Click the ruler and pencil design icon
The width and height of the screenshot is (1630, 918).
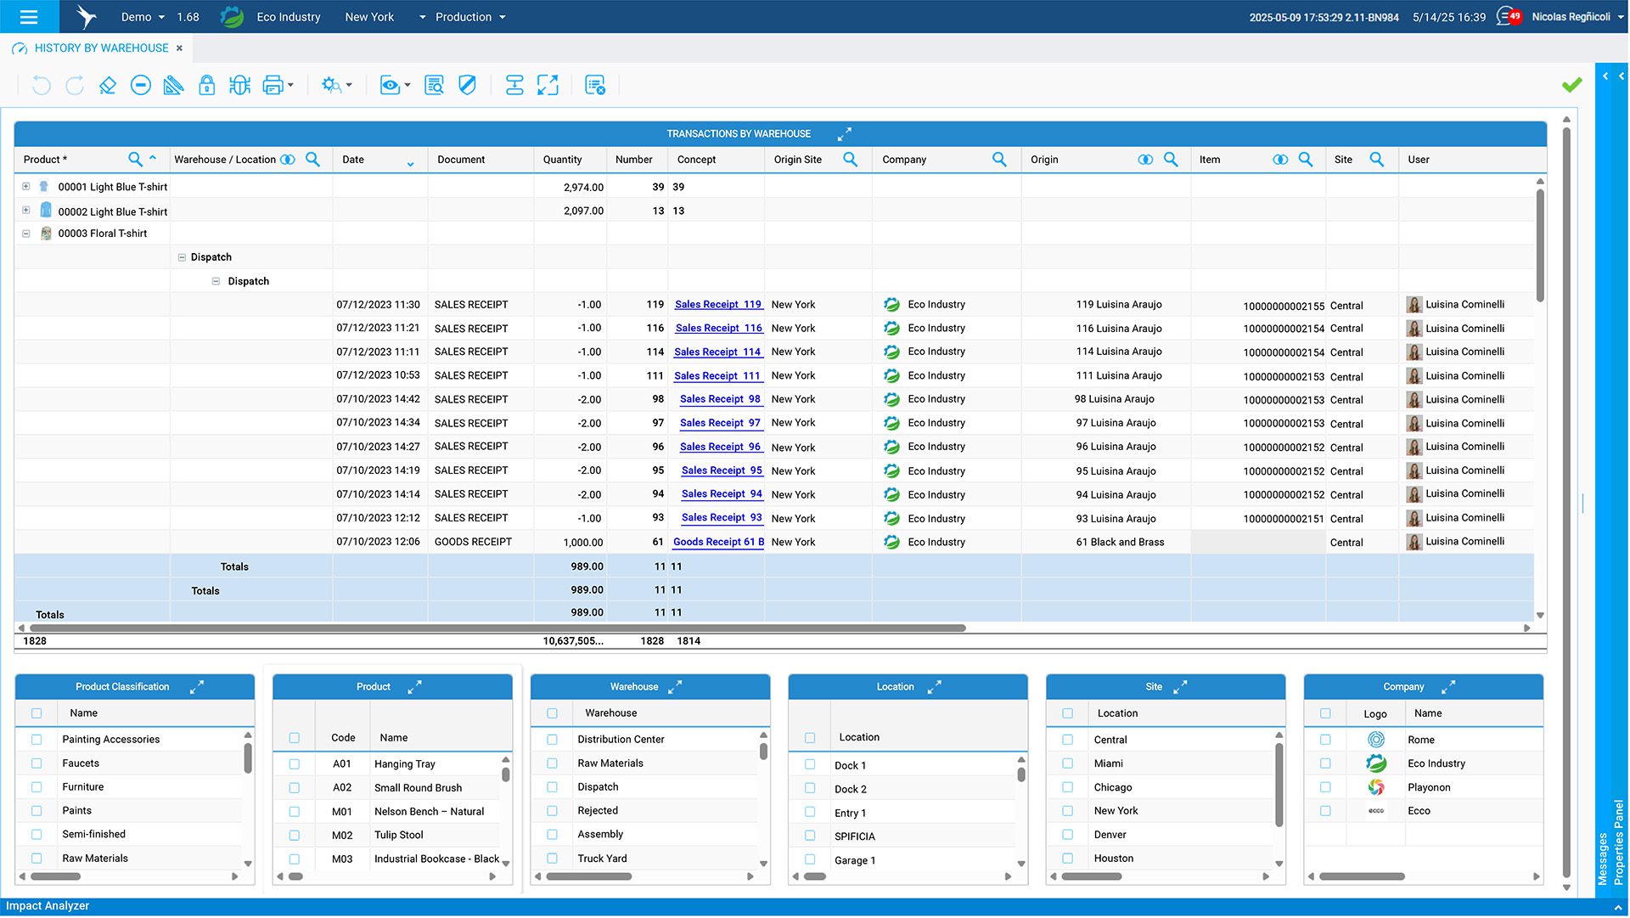point(173,86)
